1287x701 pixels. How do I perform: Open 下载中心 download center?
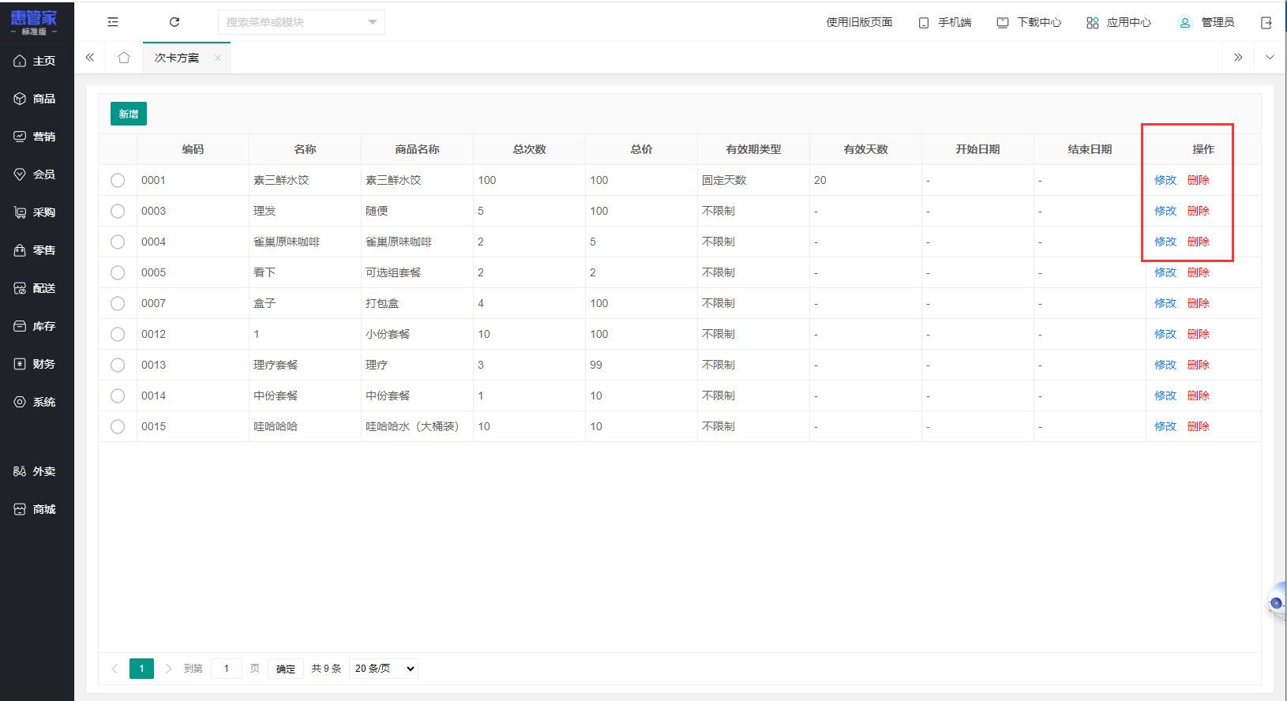(x=1029, y=23)
